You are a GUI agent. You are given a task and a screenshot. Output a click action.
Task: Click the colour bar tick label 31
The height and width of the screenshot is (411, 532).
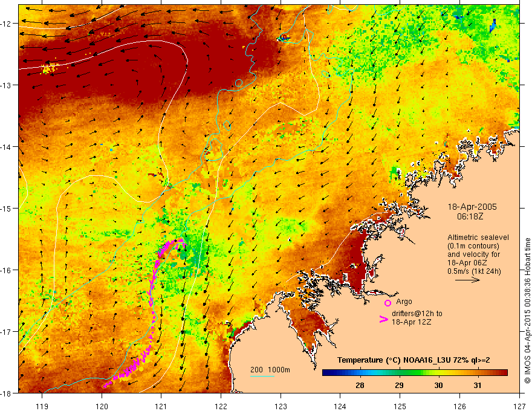point(478,385)
